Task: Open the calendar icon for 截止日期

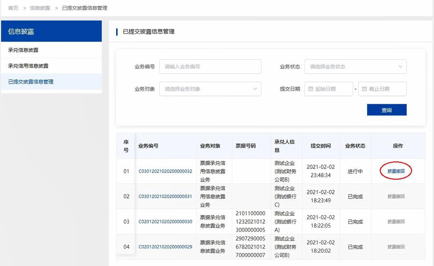Action: [364, 89]
